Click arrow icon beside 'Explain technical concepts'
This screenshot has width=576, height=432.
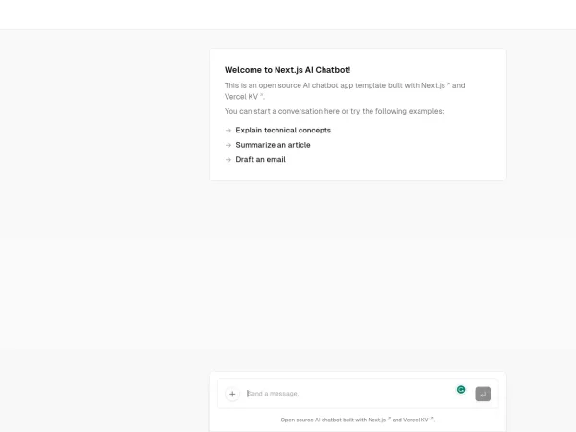pos(228,131)
